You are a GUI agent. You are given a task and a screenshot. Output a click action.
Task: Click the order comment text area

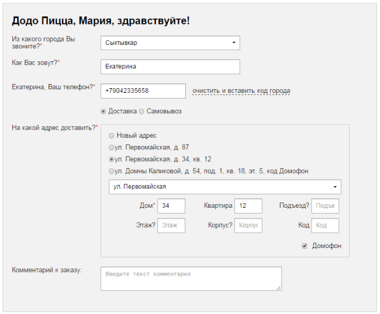(x=191, y=278)
